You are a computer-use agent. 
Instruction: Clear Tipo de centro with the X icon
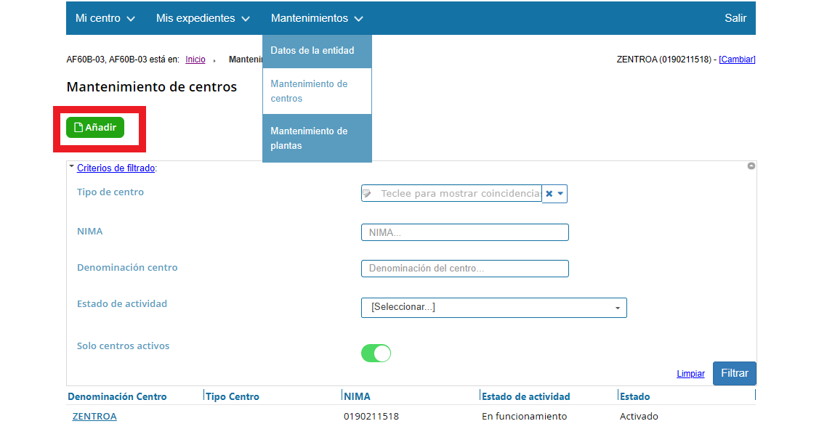pos(549,194)
